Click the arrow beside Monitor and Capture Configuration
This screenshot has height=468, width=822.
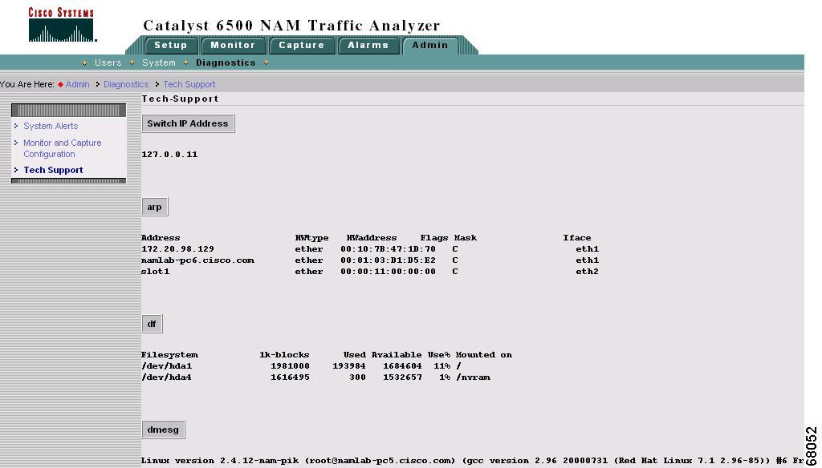pyautogui.click(x=16, y=143)
